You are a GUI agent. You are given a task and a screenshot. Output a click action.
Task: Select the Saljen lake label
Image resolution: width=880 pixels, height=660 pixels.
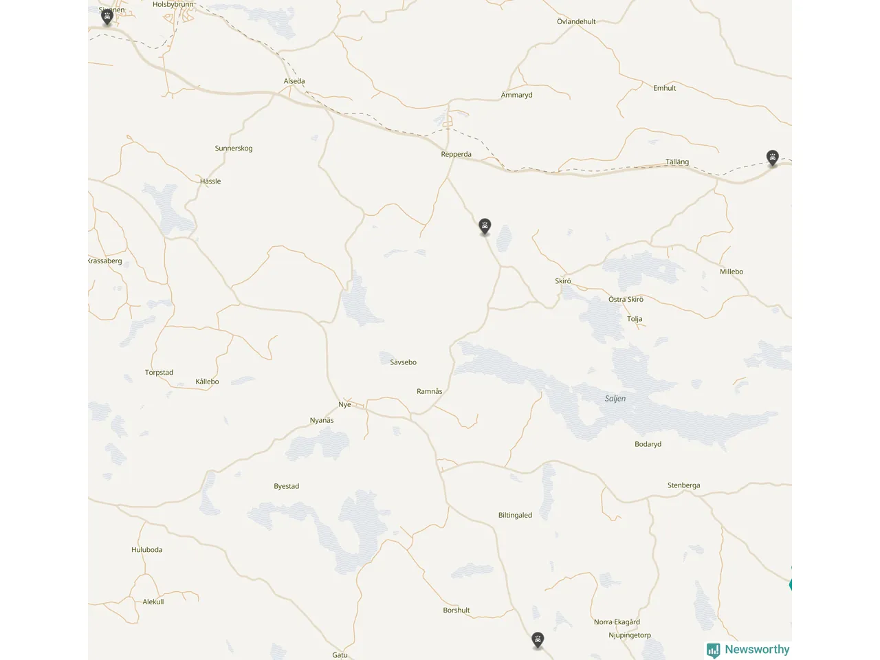pyautogui.click(x=615, y=399)
